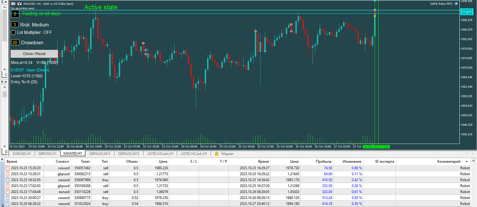The width and height of the screenshot is (477, 207).
Task: Click the yellow X marker on the last candle
Action: [x=375, y=16]
